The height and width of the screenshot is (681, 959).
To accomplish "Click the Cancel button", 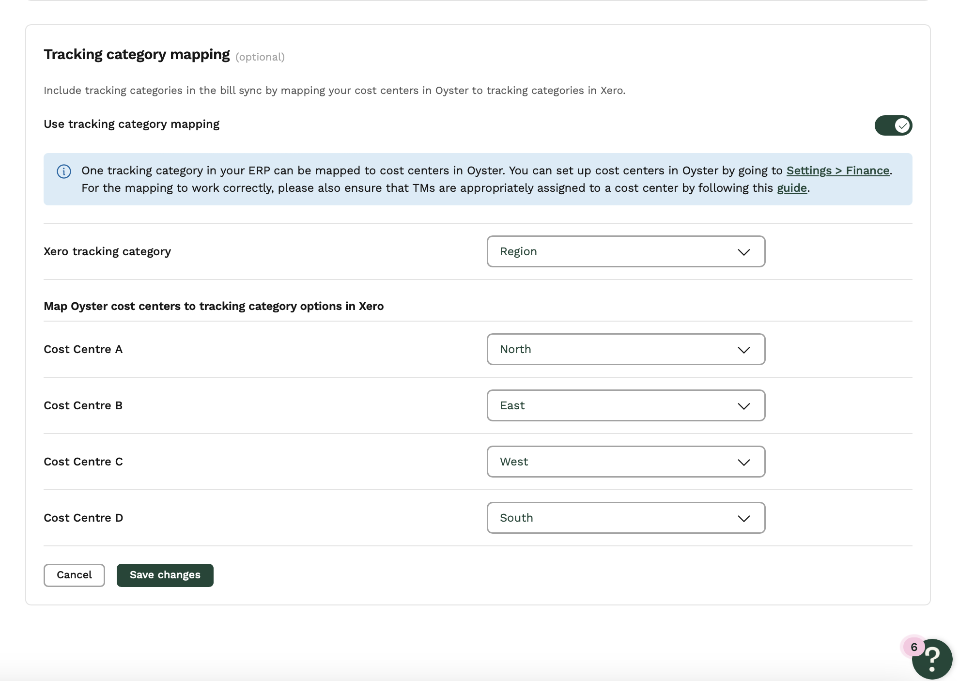I will point(74,575).
